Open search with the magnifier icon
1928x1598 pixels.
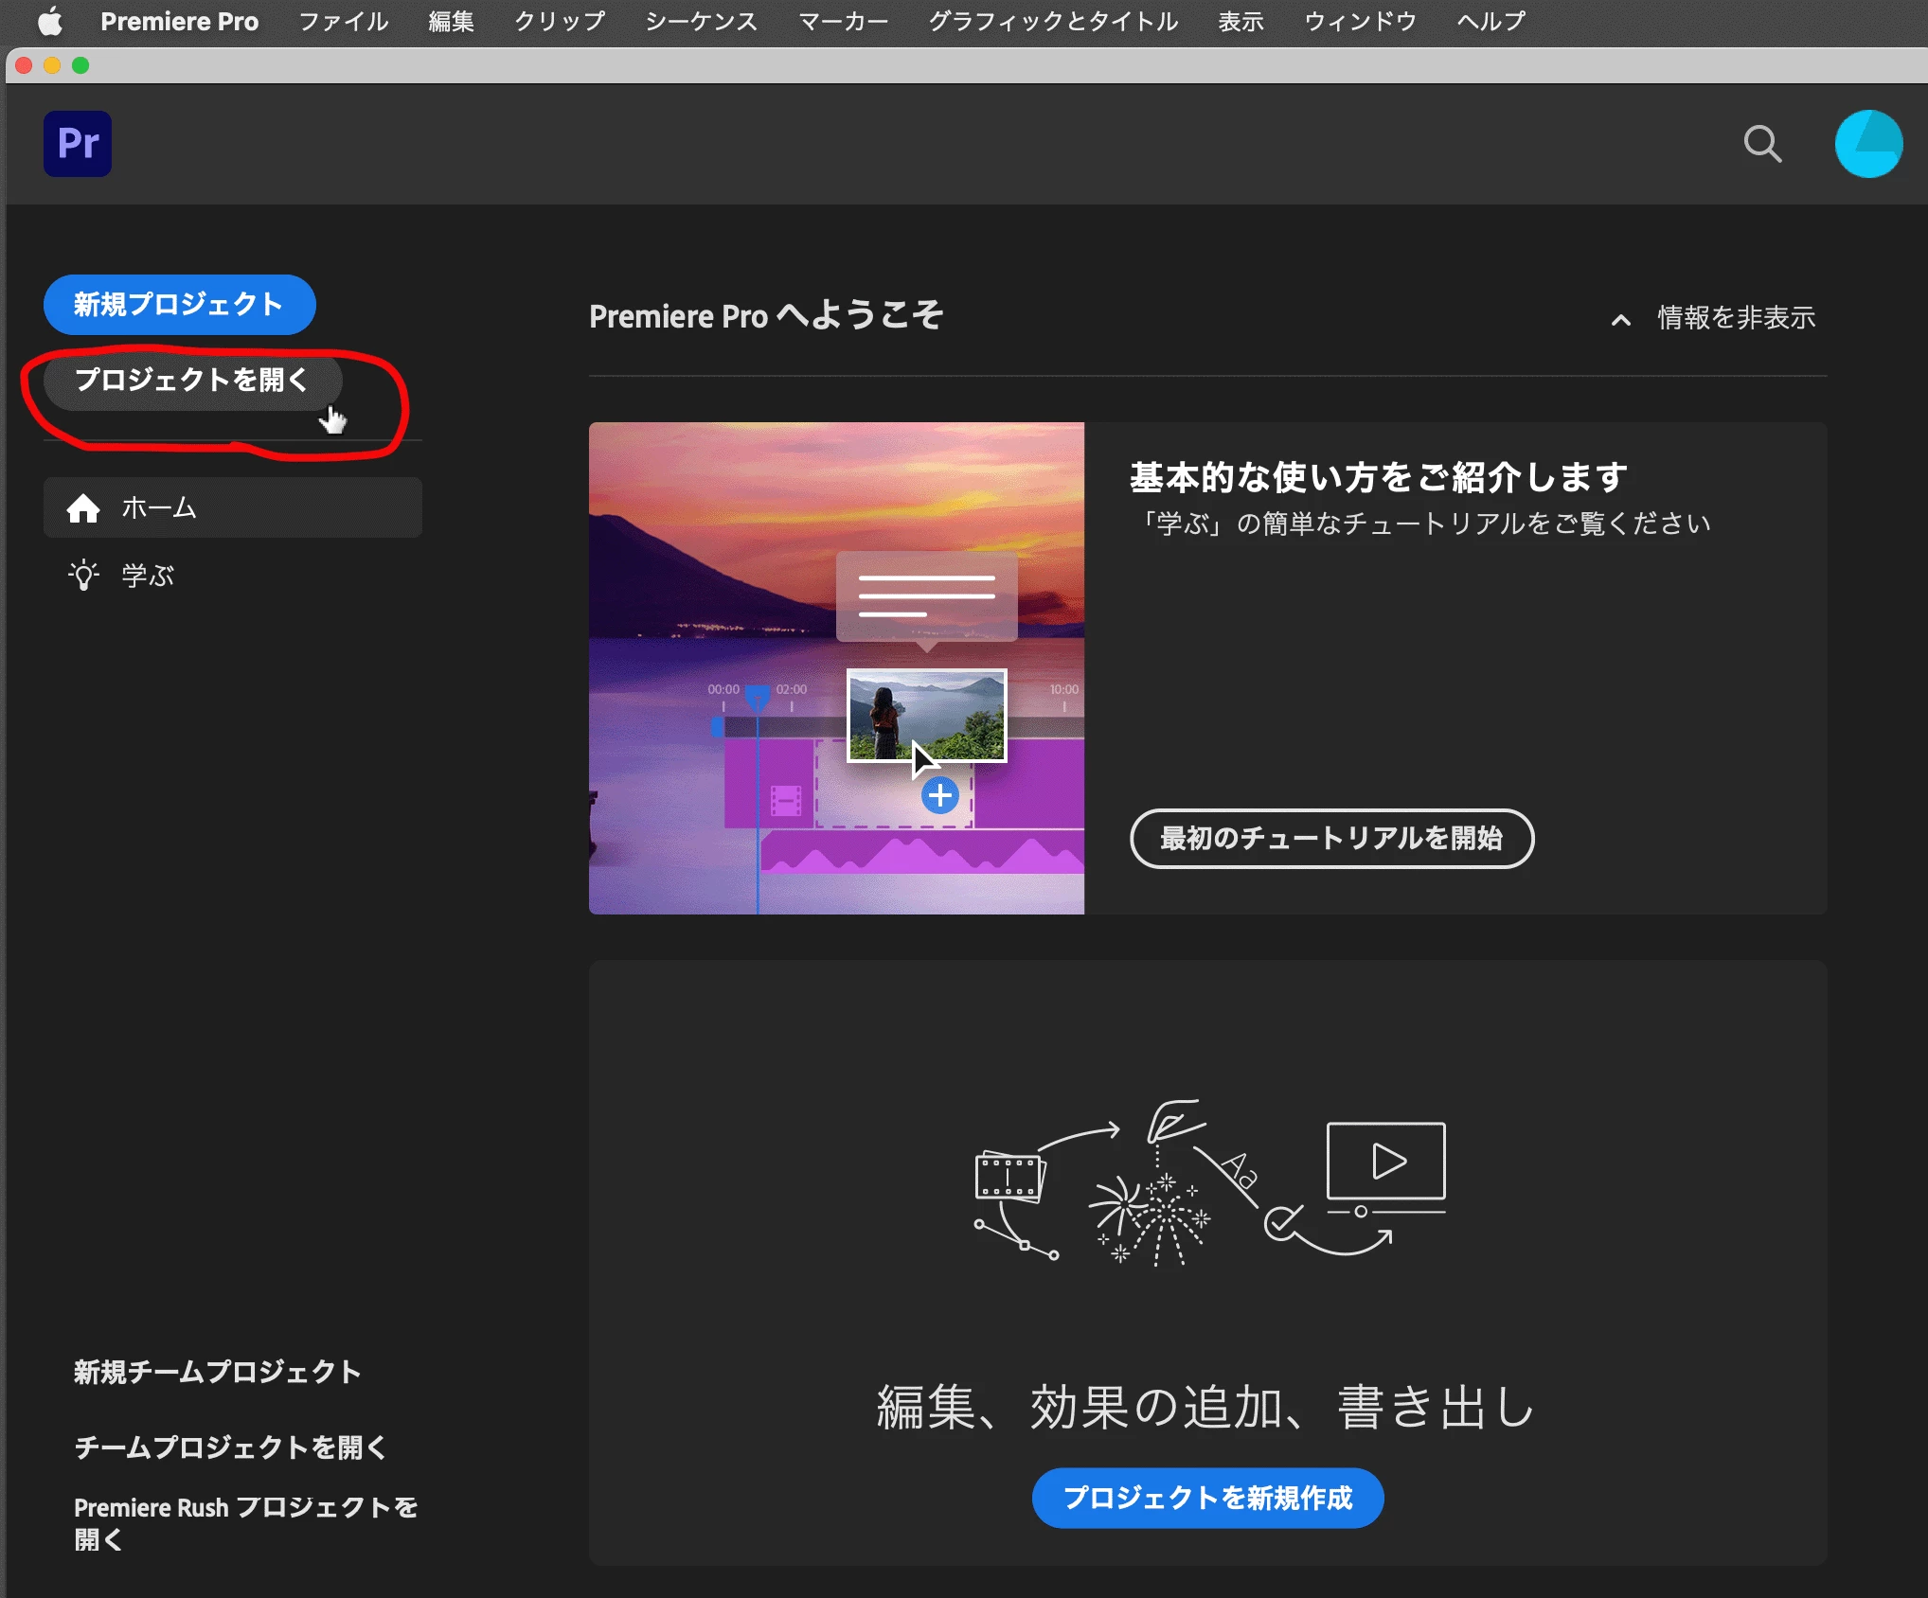pyautogui.click(x=1762, y=144)
